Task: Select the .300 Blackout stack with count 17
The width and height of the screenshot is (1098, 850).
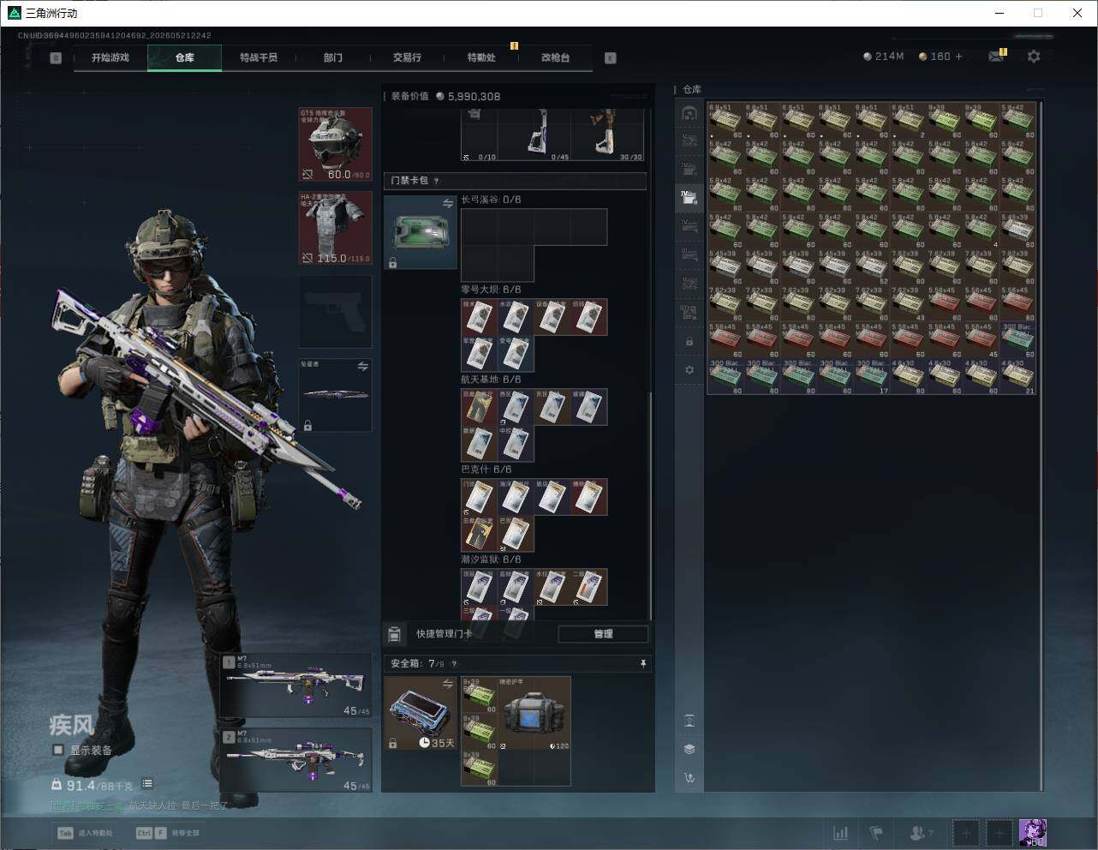Action: tap(872, 376)
